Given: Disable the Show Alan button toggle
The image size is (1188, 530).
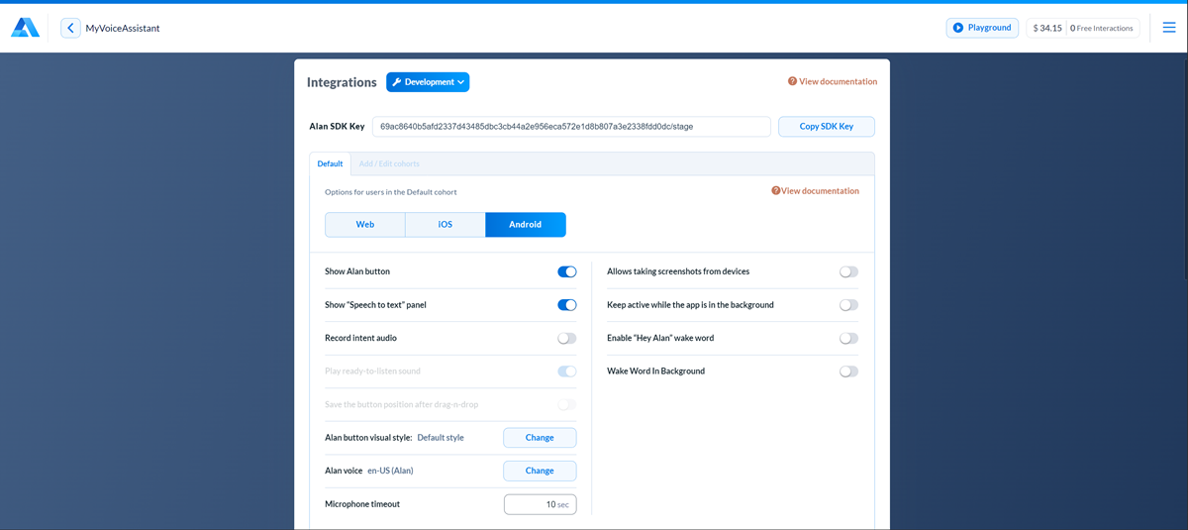Looking at the screenshot, I should (566, 271).
